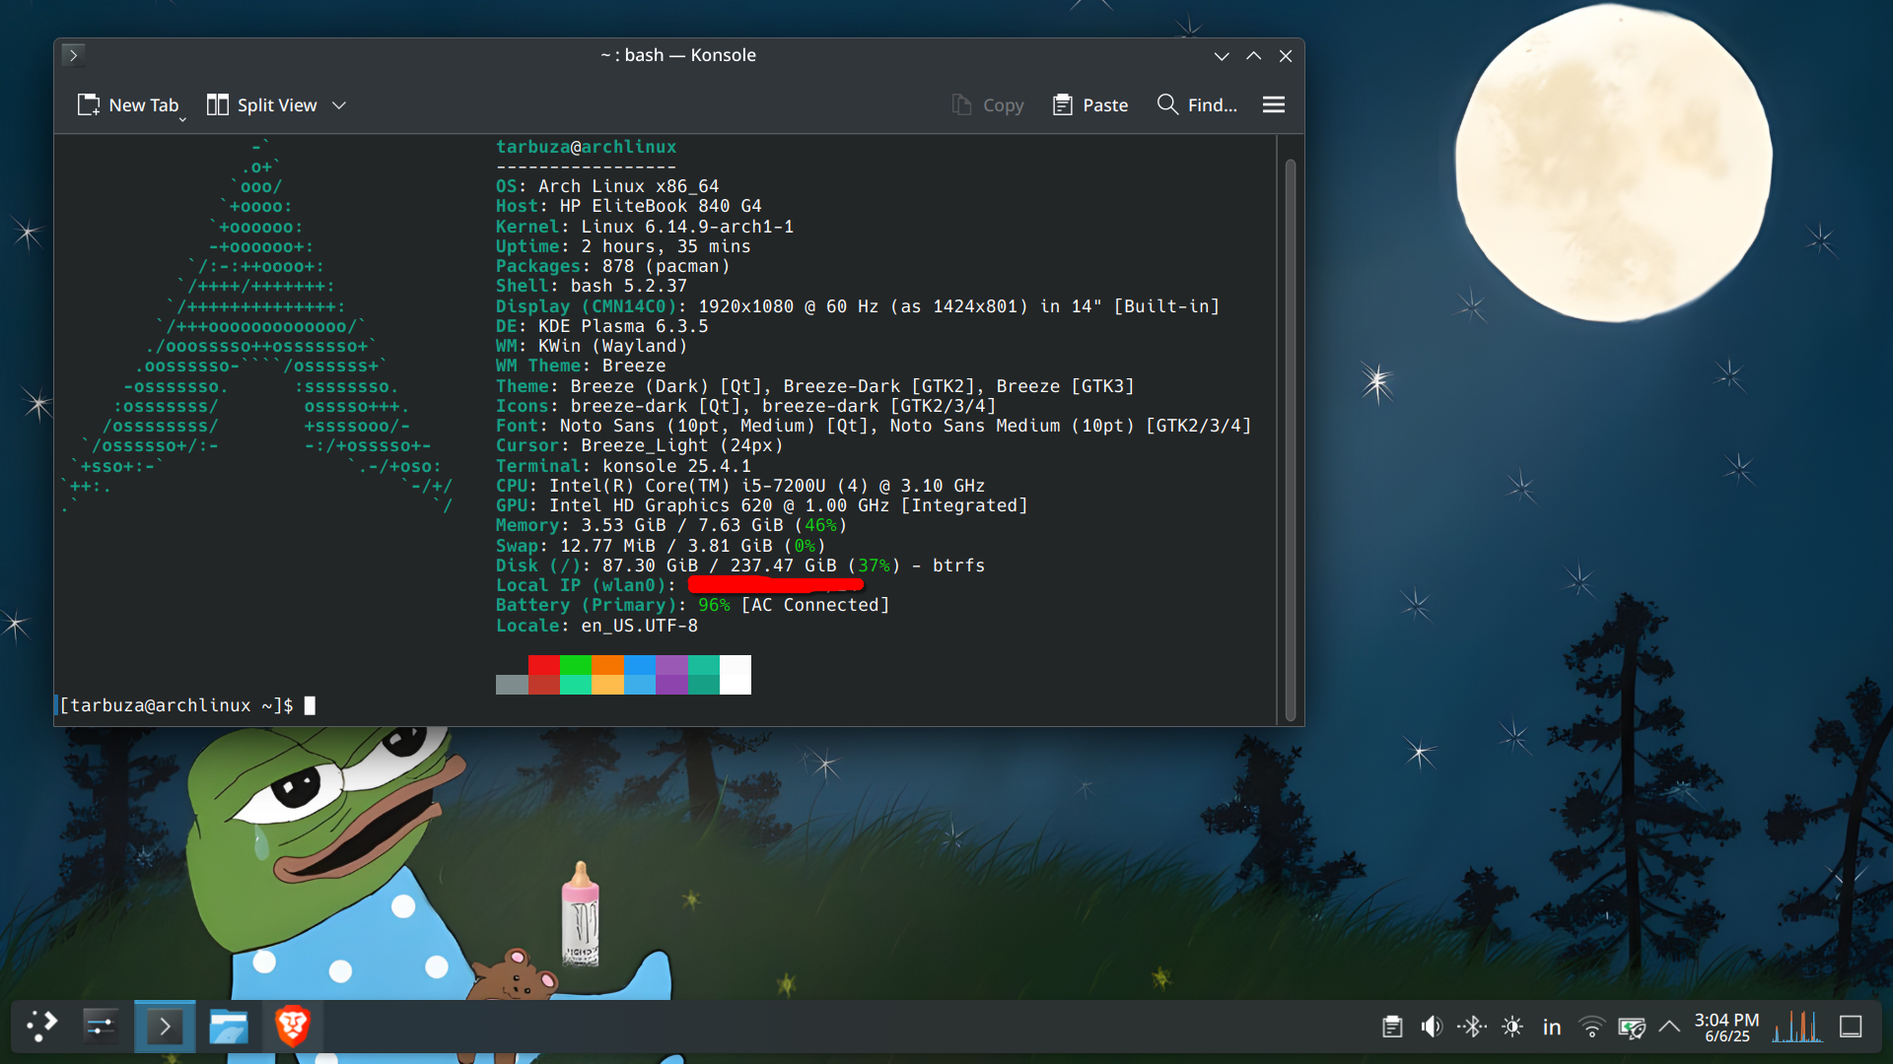Click the red color block in fastfetch palette

543,665
